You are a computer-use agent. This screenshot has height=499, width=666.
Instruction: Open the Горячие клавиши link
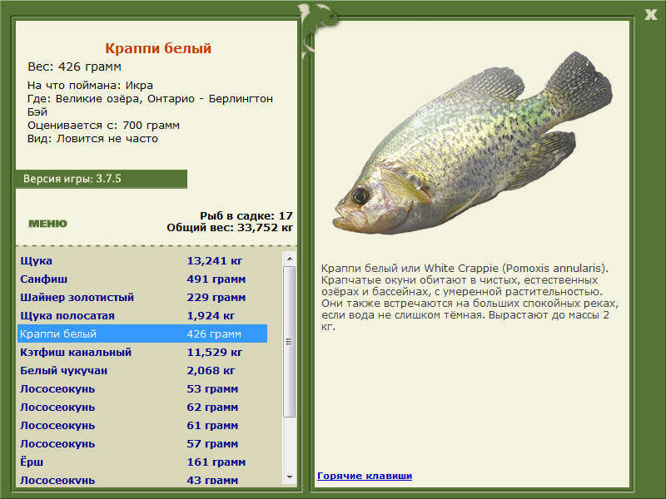[x=365, y=476]
